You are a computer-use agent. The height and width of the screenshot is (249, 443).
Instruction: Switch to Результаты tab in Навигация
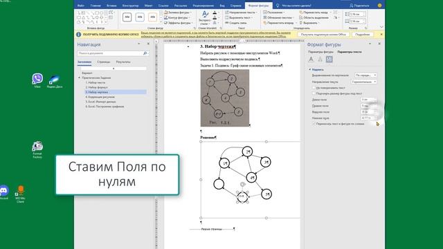point(123,62)
